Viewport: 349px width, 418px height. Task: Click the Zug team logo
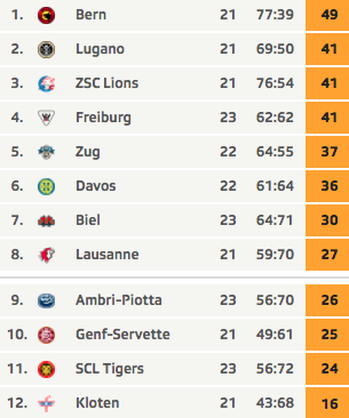(46, 152)
